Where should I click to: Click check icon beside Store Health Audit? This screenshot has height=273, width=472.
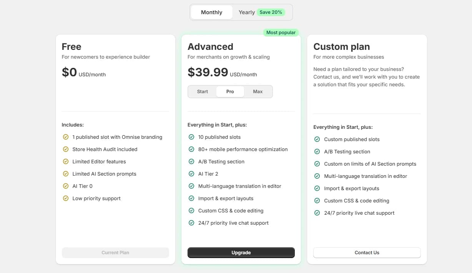pyautogui.click(x=66, y=149)
